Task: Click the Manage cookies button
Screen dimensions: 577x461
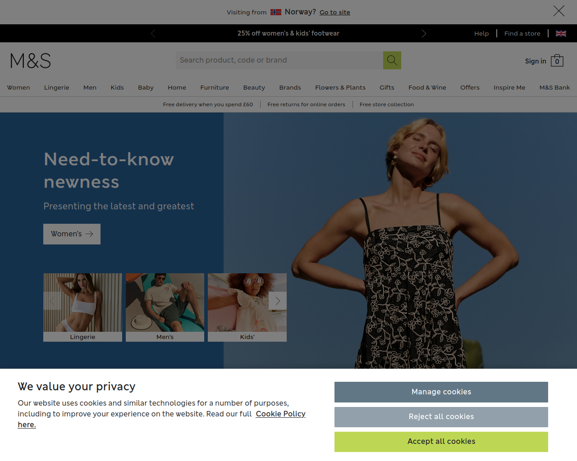Action: point(441,392)
